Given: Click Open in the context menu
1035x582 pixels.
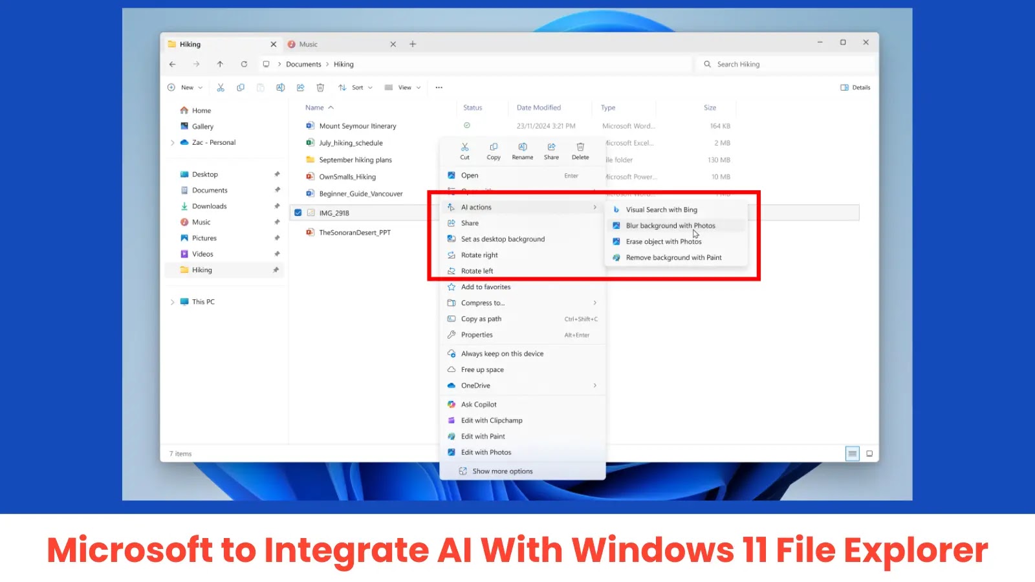Looking at the screenshot, I should 522,176.
